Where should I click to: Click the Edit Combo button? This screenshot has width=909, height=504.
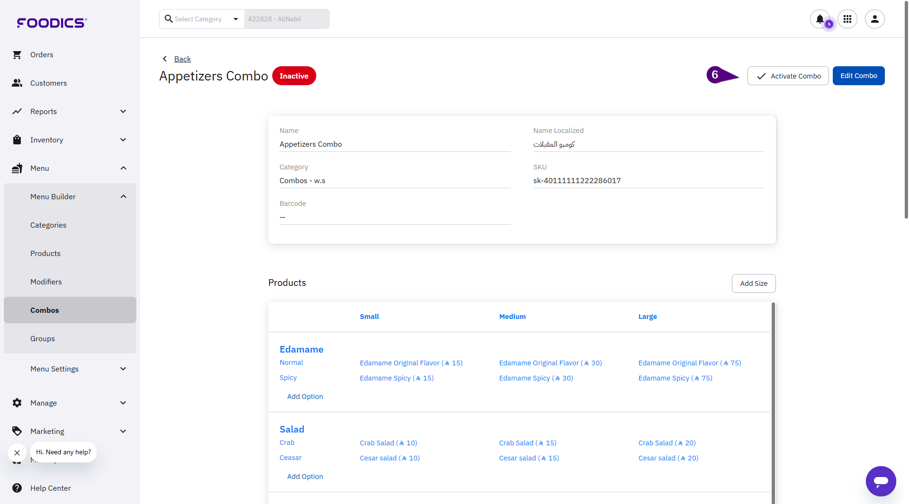(858, 76)
